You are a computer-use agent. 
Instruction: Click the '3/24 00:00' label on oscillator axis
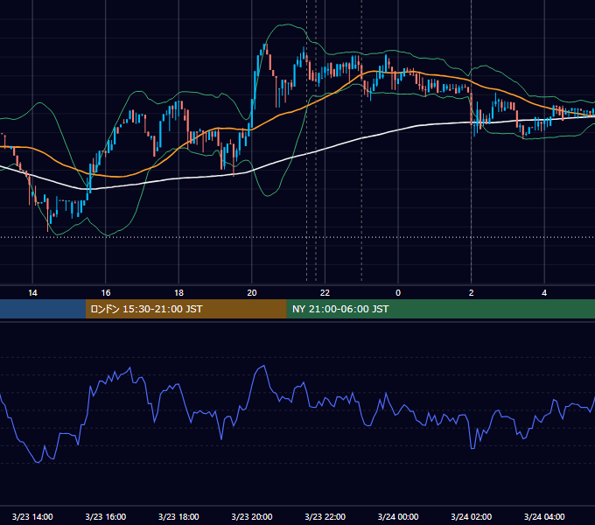[398, 516]
